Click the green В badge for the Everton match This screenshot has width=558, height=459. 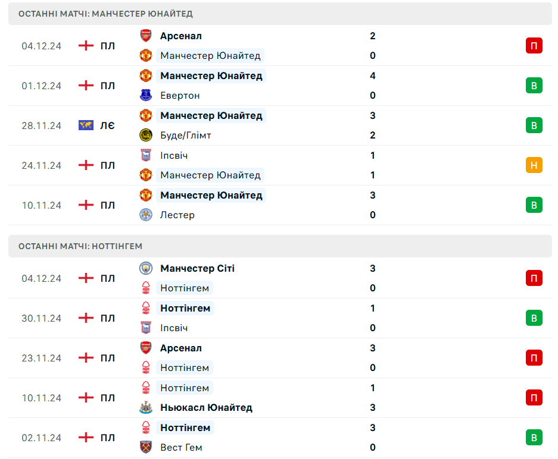pyautogui.click(x=534, y=86)
